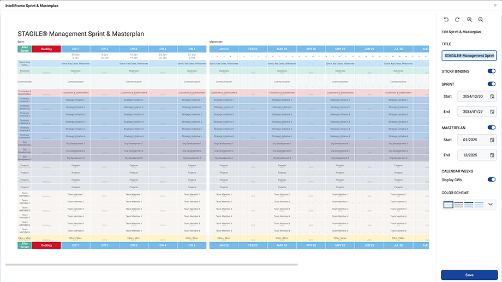Click the zoom out magnifier icon

481,20
